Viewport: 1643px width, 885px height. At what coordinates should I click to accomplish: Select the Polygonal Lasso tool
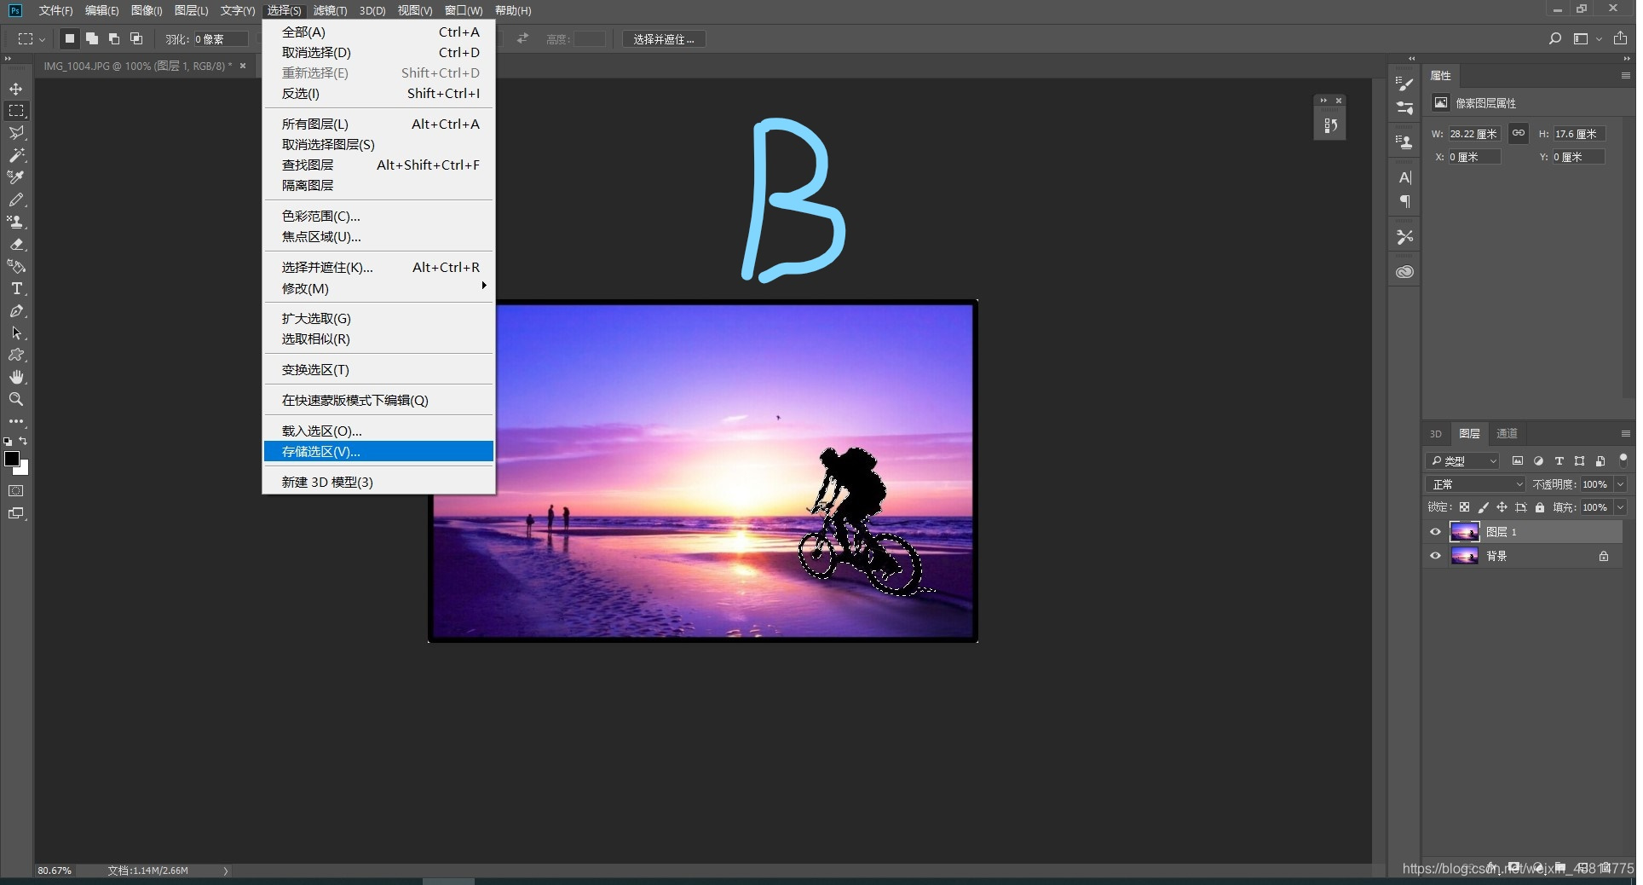click(16, 133)
